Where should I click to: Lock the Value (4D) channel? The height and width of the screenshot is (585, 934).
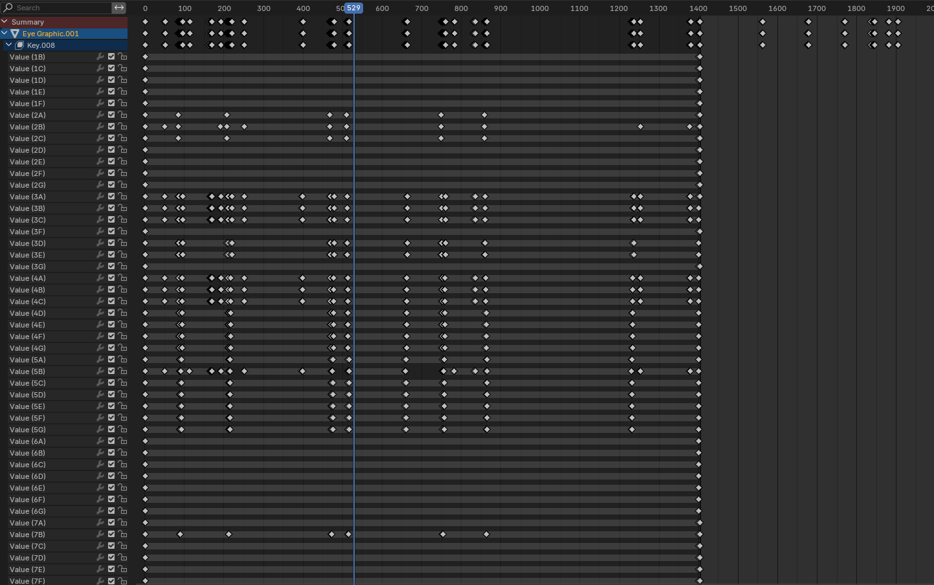(x=122, y=313)
